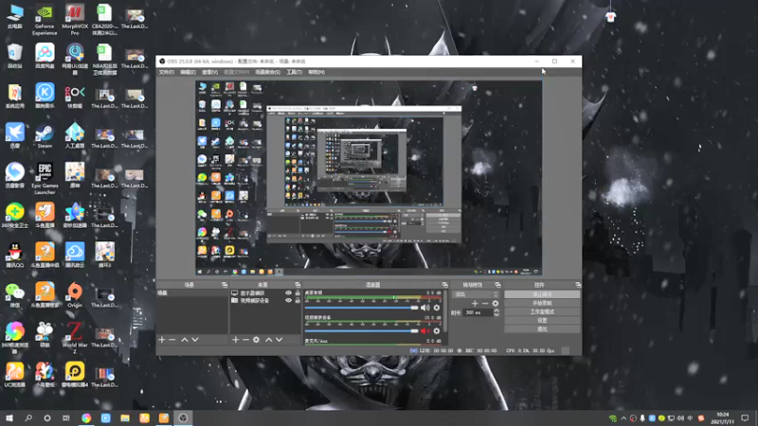Click Exit (退出) in Controls panel
The width and height of the screenshot is (758, 426).
point(542,328)
